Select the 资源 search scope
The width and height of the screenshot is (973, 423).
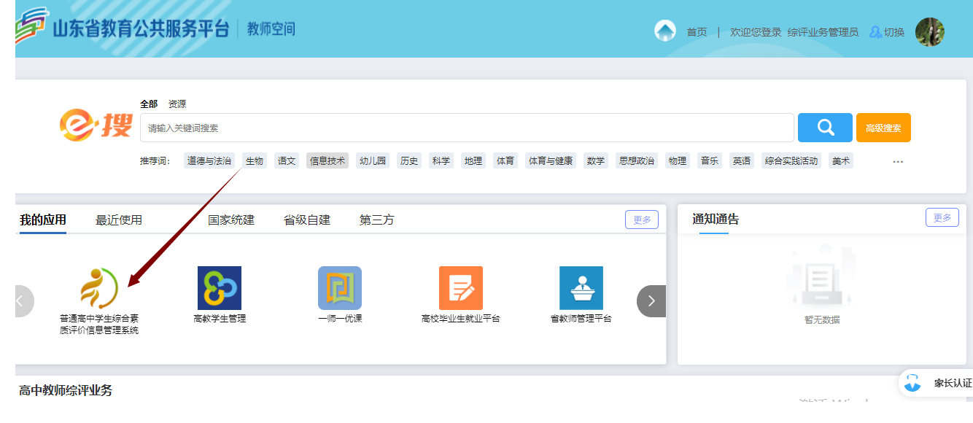[x=177, y=104]
